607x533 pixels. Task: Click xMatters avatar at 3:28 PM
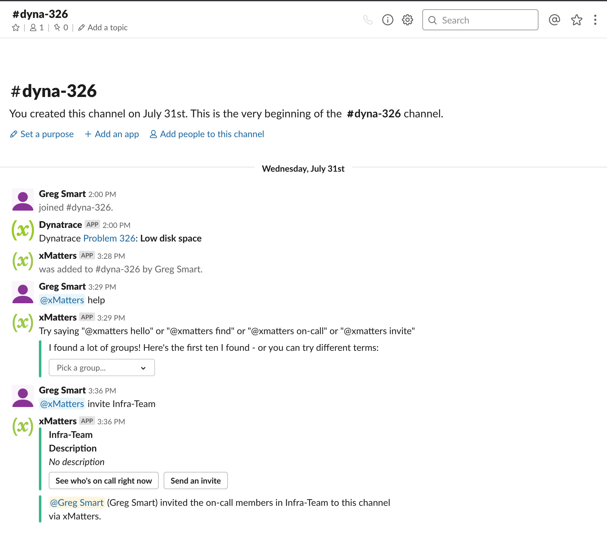point(23,261)
